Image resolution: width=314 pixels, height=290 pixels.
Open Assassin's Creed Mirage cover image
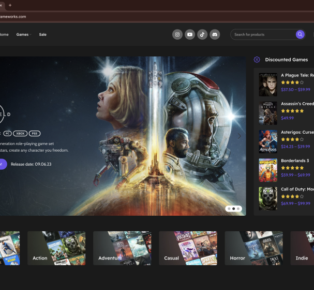268,113
